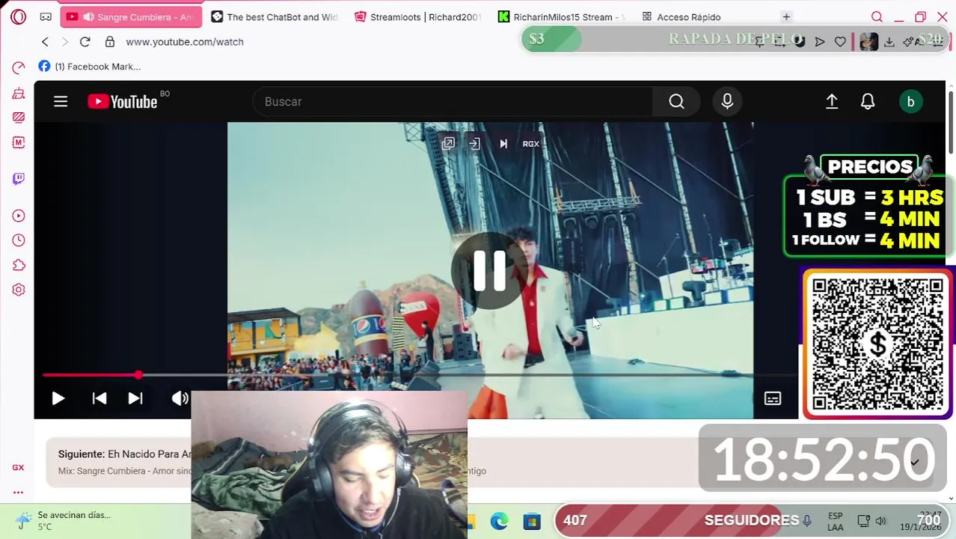Switch to The best ChatBot tab
Viewport: 956px width, 539px height.
coord(275,16)
